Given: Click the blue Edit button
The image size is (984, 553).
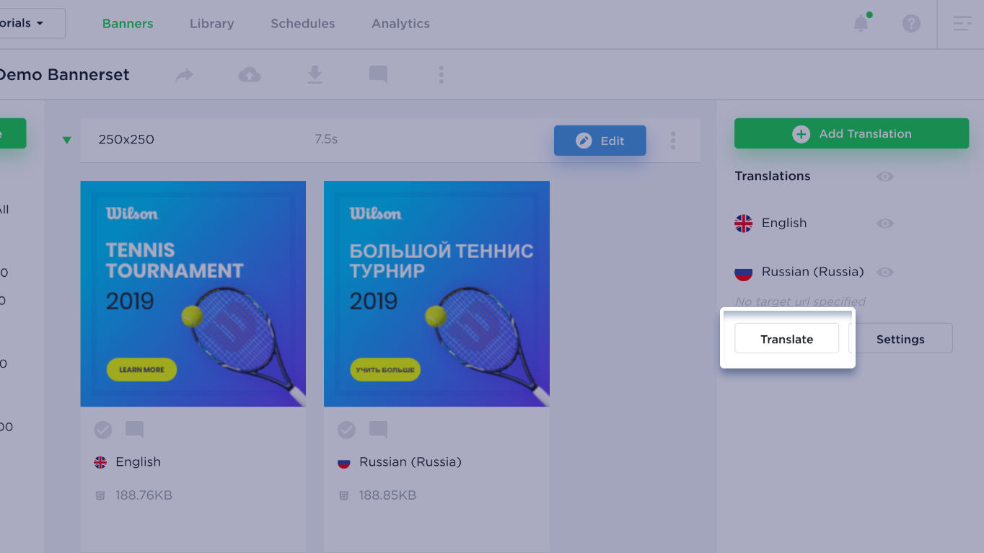Looking at the screenshot, I should click(599, 141).
